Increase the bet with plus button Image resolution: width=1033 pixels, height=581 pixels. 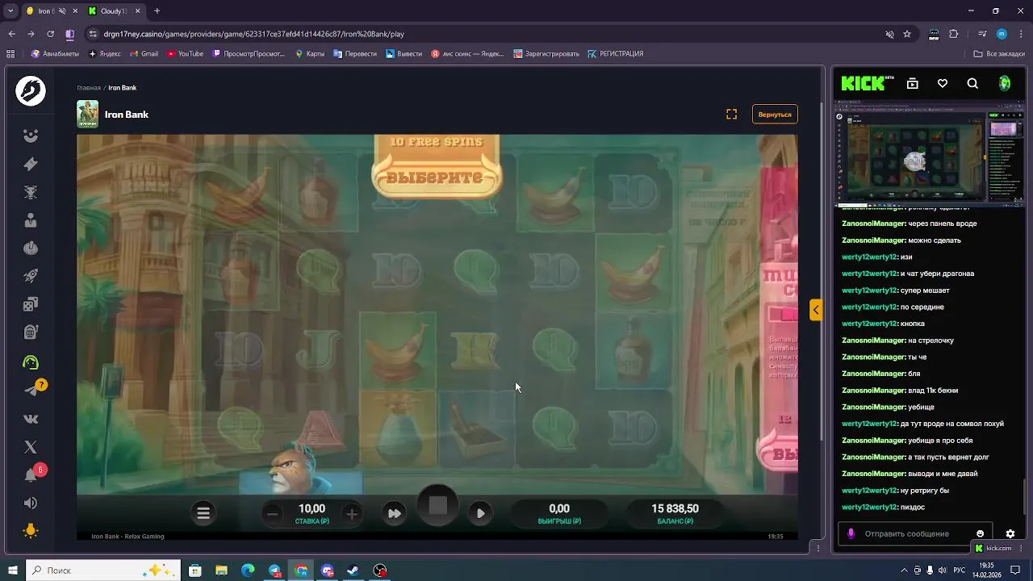click(x=351, y=513)
